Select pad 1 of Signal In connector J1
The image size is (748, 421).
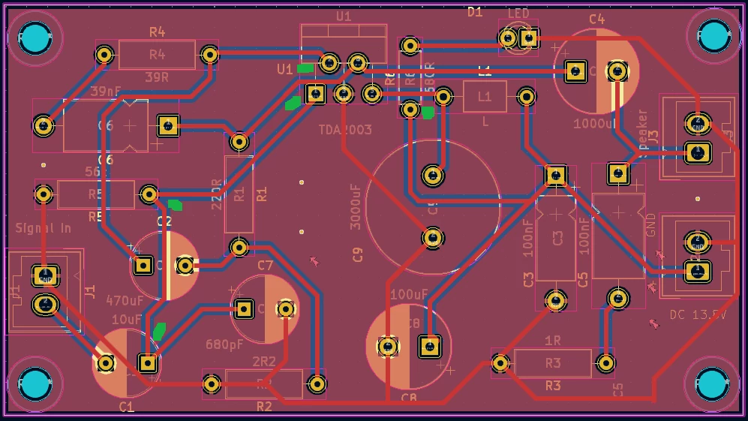[x=45, y=275]
